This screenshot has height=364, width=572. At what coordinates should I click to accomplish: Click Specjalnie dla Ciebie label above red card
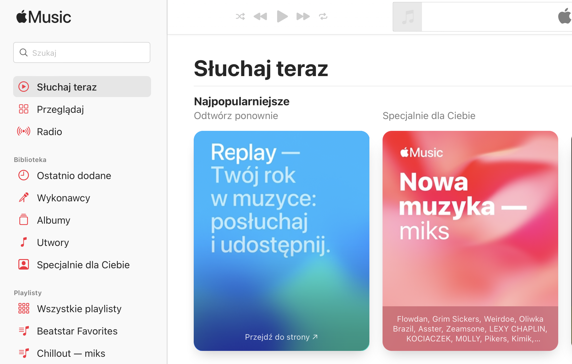point(429,116)
